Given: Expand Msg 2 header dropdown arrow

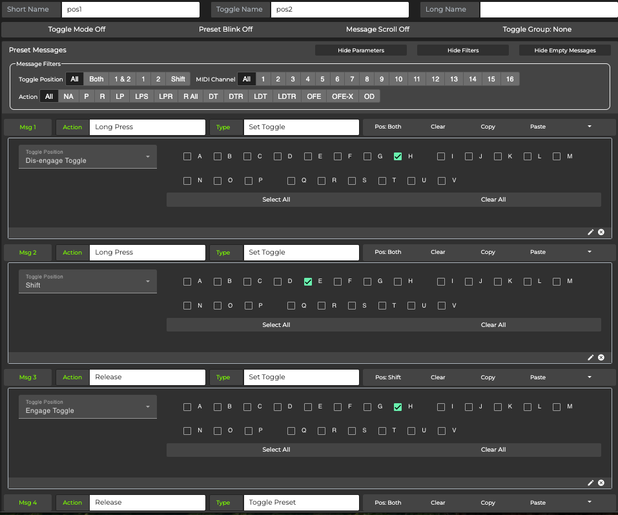Looking at the screenshot, I should pyautogui.click(x=589, y=251).
